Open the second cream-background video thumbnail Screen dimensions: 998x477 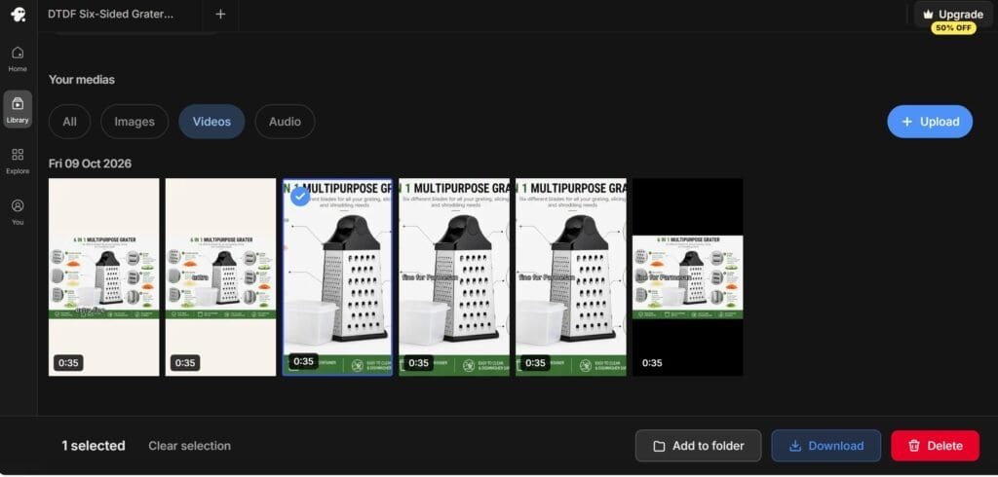(220, 276)
